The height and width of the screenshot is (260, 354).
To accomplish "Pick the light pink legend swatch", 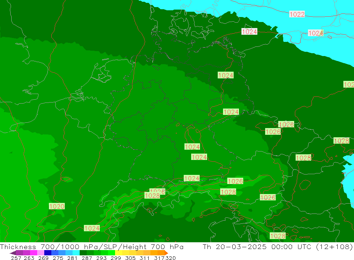I will pos(41,253).
